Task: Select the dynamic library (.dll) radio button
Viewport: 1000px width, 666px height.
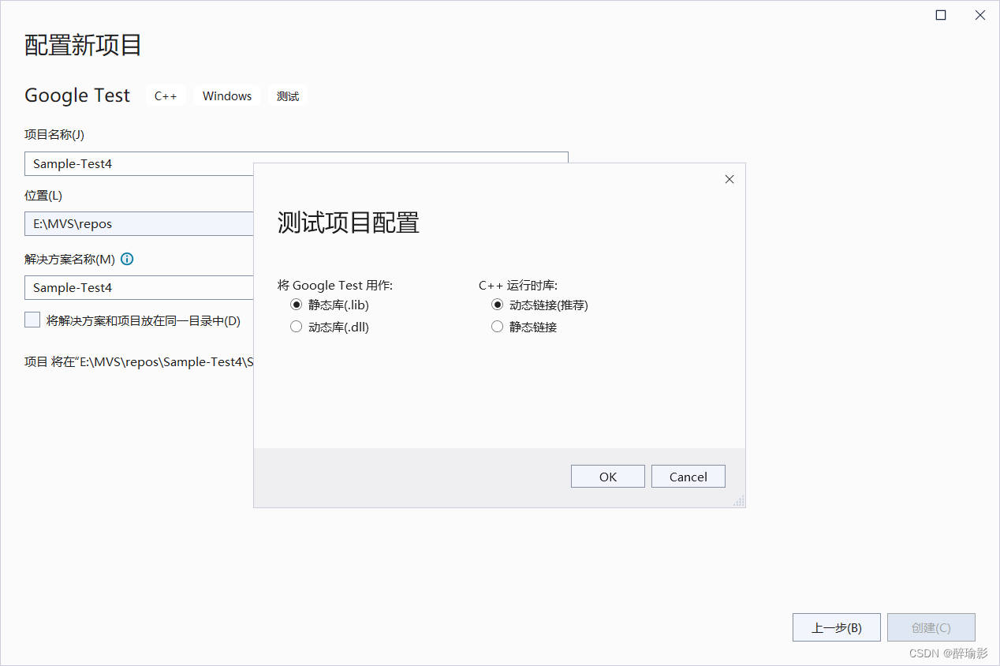Action: coord(297,327)
